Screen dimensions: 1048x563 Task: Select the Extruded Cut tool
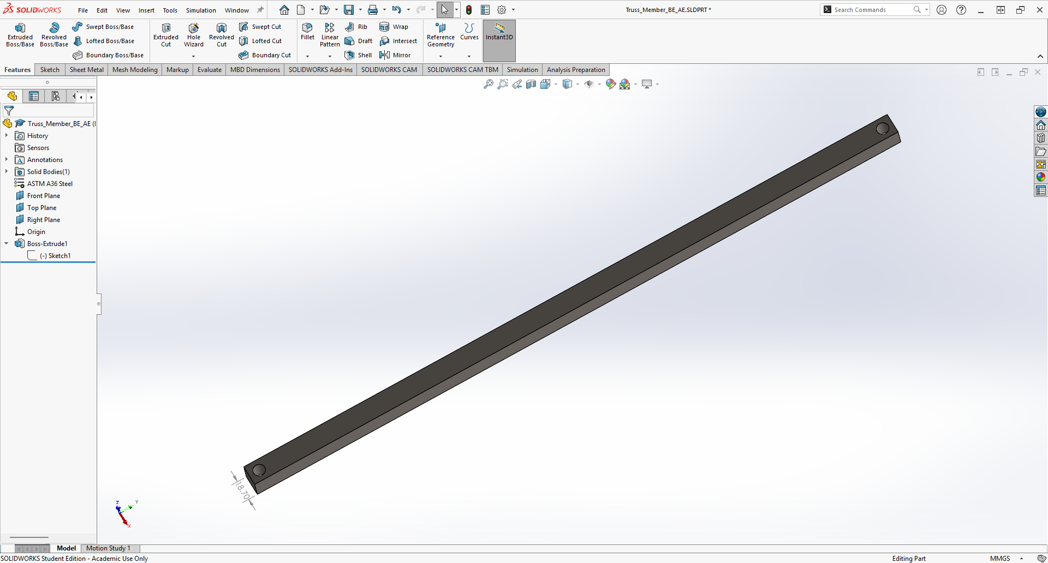tap(166, 35)
